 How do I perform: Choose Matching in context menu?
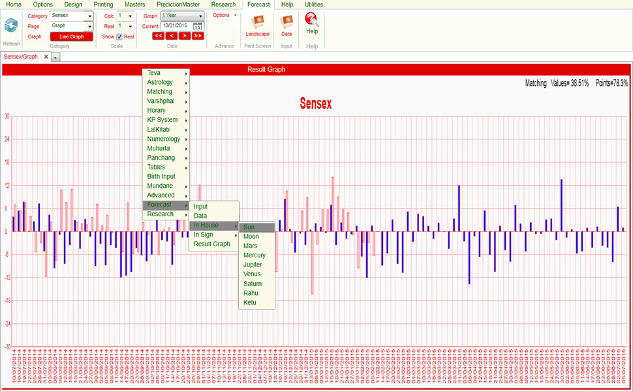click(x=166, y=91)
